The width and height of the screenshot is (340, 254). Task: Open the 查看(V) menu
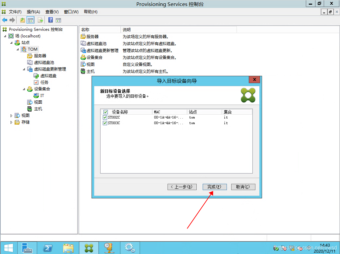click(52, 12)
